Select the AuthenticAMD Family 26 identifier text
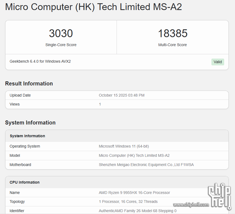Image resolution: width=235 pixels, height=214 pixels. pos(138,211)
